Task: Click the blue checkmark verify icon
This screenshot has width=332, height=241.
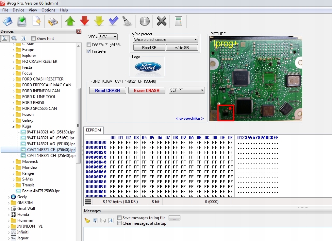Action: (113, 21)
